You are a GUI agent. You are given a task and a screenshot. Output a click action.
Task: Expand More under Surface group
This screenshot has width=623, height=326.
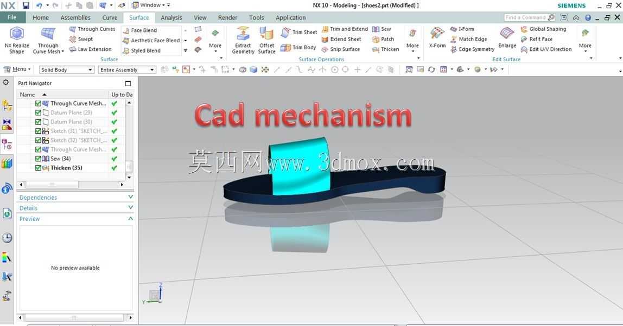pyautogui.click(x=215, y=42)
